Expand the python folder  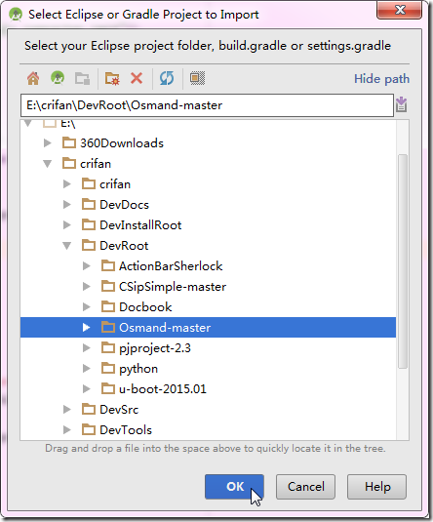pos(87,369)
